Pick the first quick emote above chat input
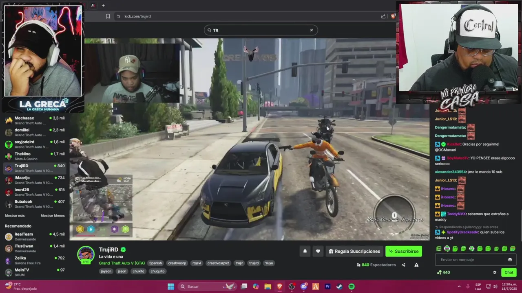 439,248
